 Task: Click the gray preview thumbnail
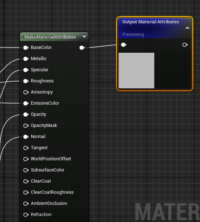(136, 71)
